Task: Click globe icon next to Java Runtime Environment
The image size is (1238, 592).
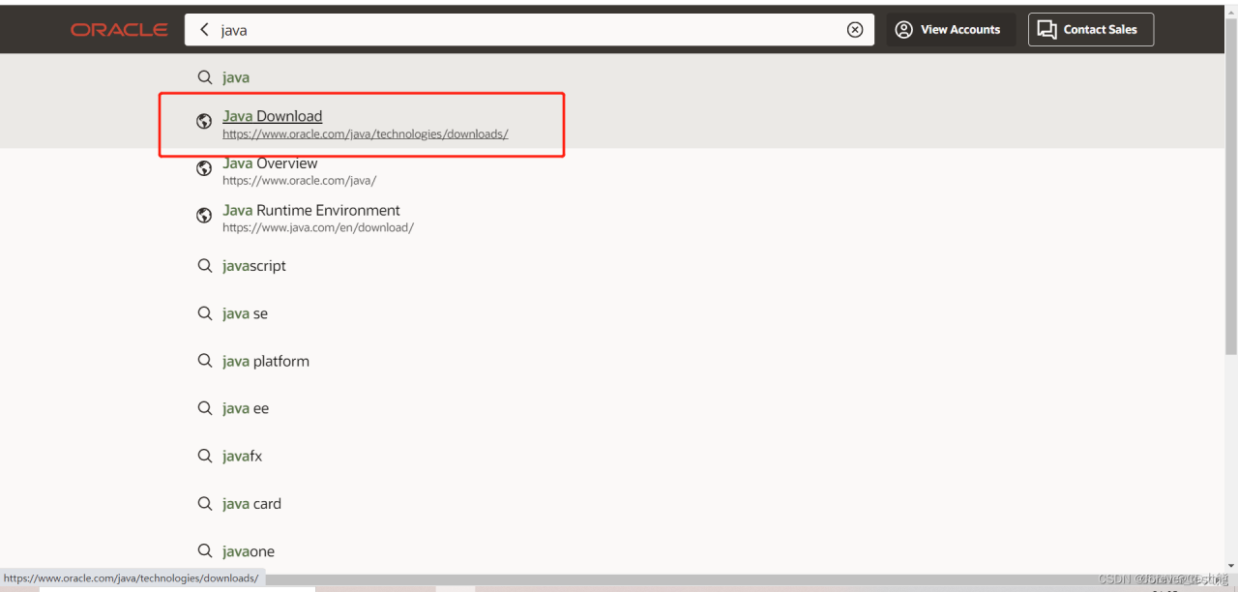Action: pyautogui.click(x=204, y=216)
